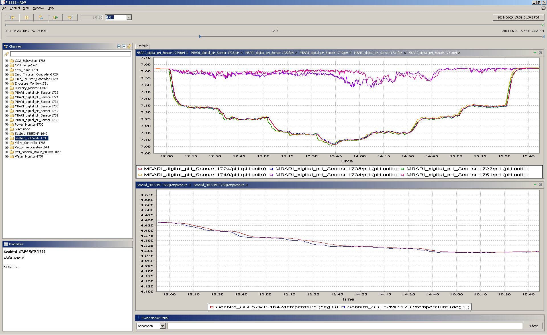Image resolution: width=547 pixels, height=335 pixels.
Task: Submit the event marker annotation
Action: (x=533, y=326)
